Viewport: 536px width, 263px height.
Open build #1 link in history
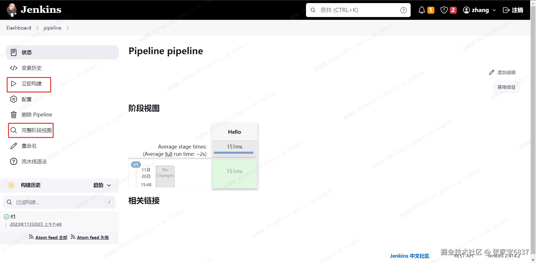coord(13,216)
